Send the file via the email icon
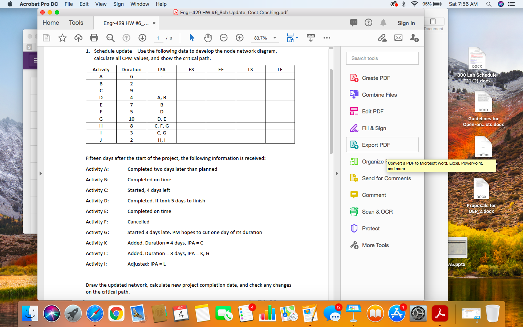Viewport: 523px width, 327px height. (x=398, y=37)
